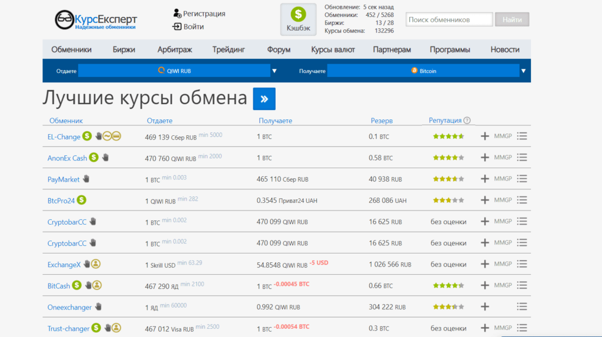Click green cashback icon next to AnonEx Cash
Image resolution: width=602 pixels, height=337 pixels.
pyautogui.click(x=93, y=157)
